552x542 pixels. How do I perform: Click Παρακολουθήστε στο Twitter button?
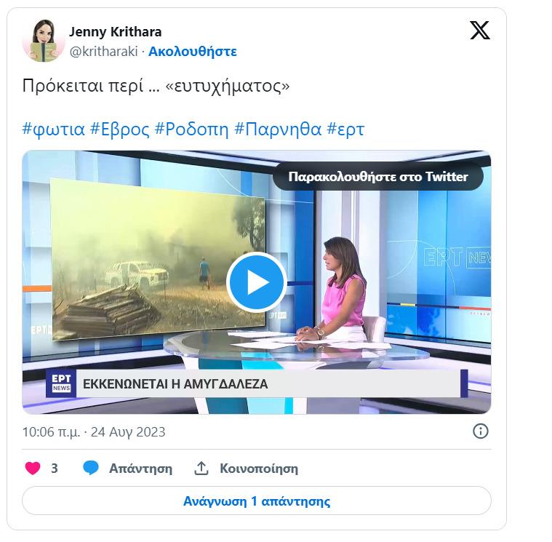pyautogui.click(x=378, y=177)
